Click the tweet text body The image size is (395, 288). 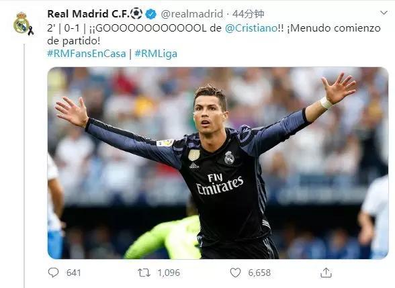[x=214, y=34]
